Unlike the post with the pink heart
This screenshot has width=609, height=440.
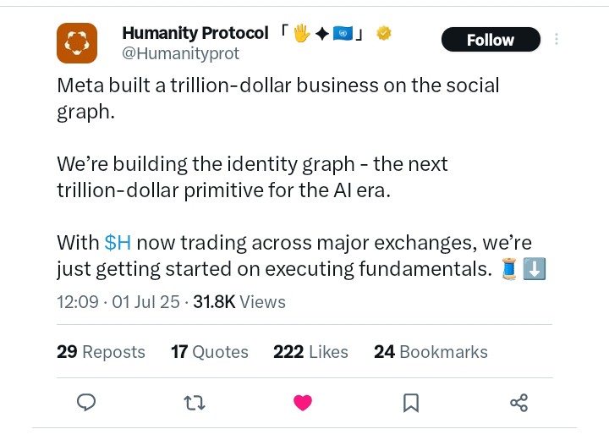coord(303,403)
